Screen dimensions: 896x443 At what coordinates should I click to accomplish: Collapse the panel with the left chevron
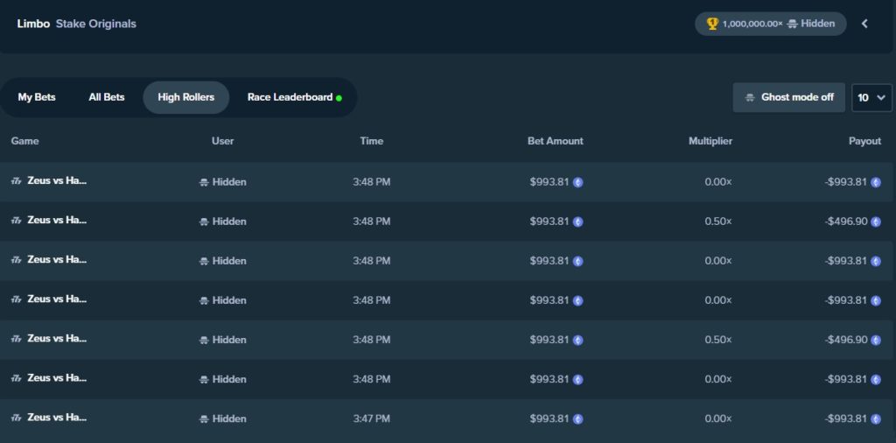864,24
